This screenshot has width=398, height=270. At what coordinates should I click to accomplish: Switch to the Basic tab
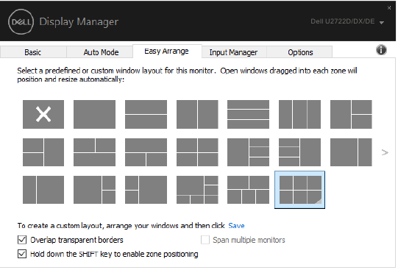pos(33,52)
